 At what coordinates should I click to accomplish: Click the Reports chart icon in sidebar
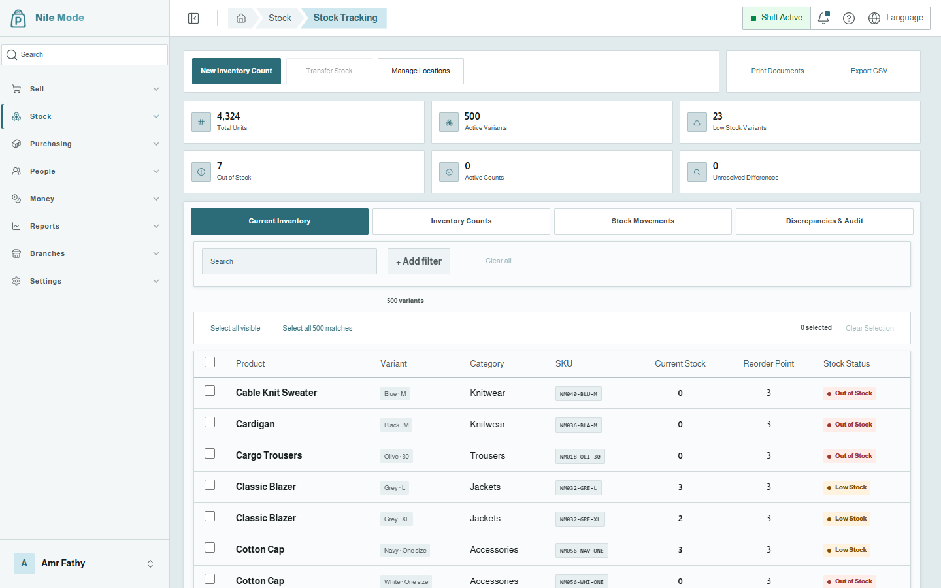(16, 226)
